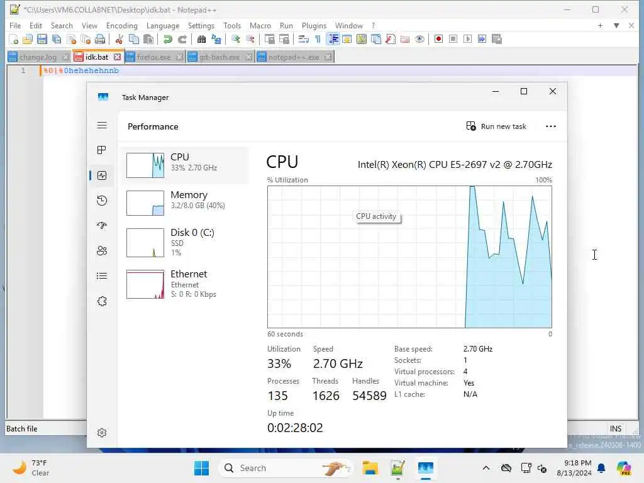Open the tab list dropdown arrow
Screen dimensions: 644x483
pyautogui.click(x=616, y=25)
